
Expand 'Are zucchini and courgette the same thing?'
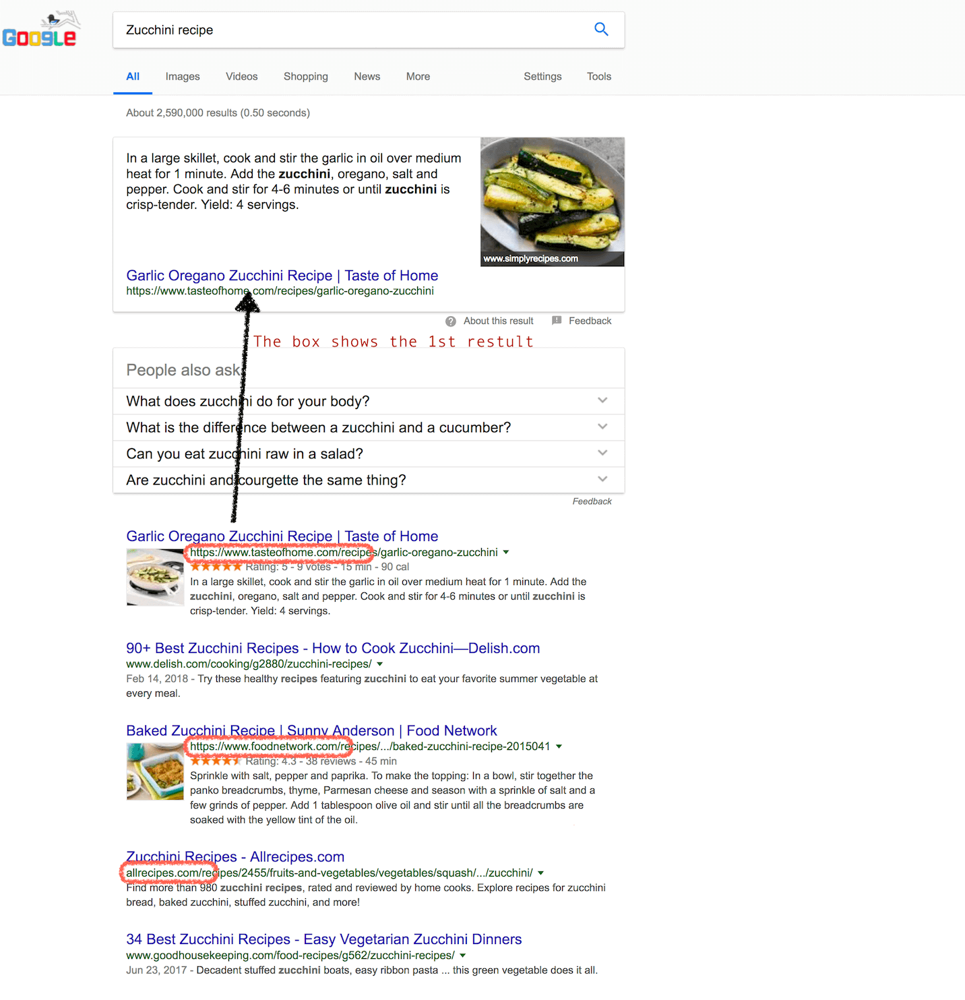pyautogui.click(x=369, y=480)
